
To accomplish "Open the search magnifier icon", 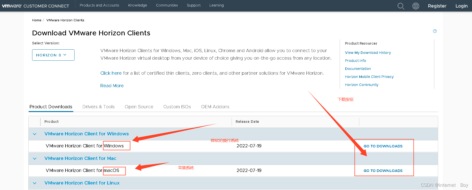I will pyautogui.click(x=401, y=6).
